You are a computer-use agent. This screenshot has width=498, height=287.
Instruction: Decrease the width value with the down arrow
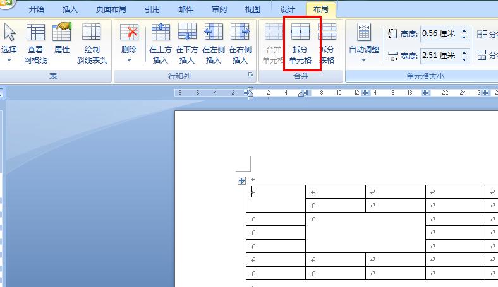[465, 59]
